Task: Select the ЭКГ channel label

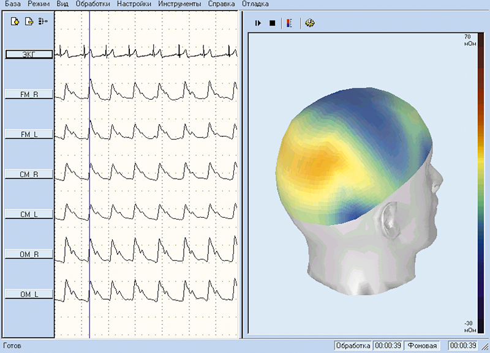Action: point(28,54)
